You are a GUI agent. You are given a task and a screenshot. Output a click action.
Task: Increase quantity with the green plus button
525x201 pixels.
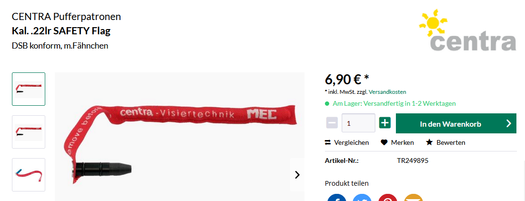[x=385, y=123]
